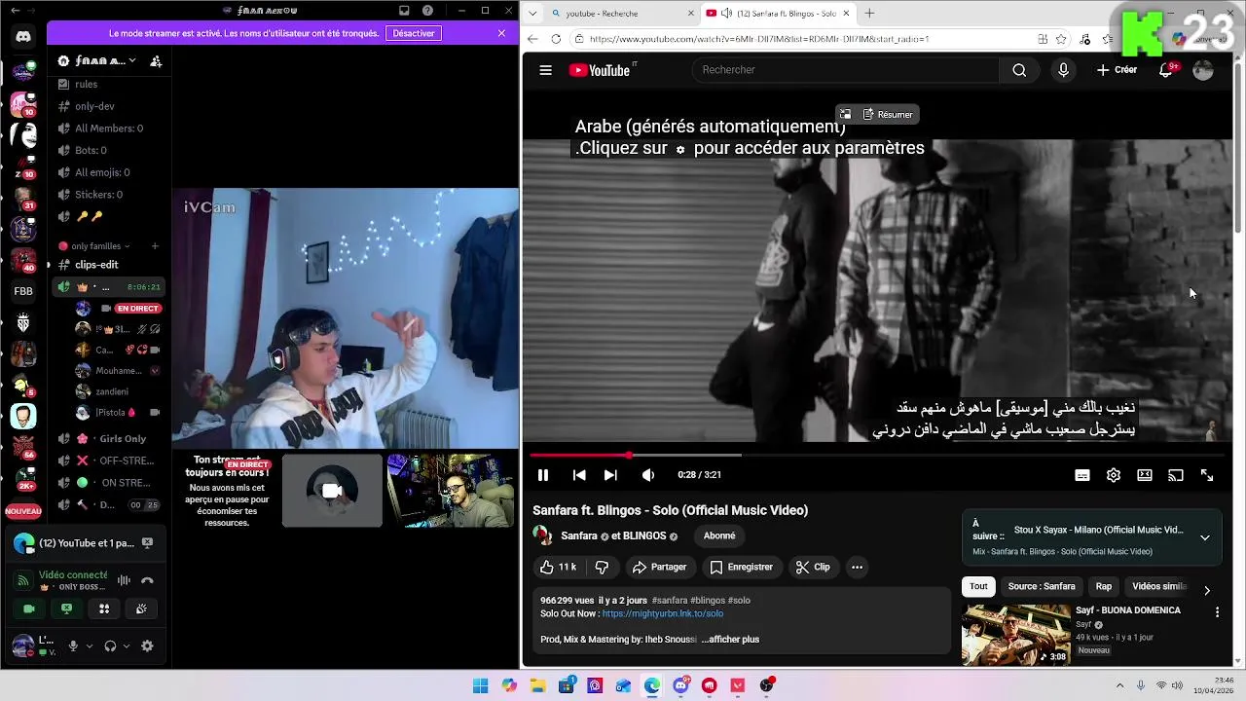Open YouTube player settings gear
Viewport: 1246px width, 701px height.
[1114, 475]
